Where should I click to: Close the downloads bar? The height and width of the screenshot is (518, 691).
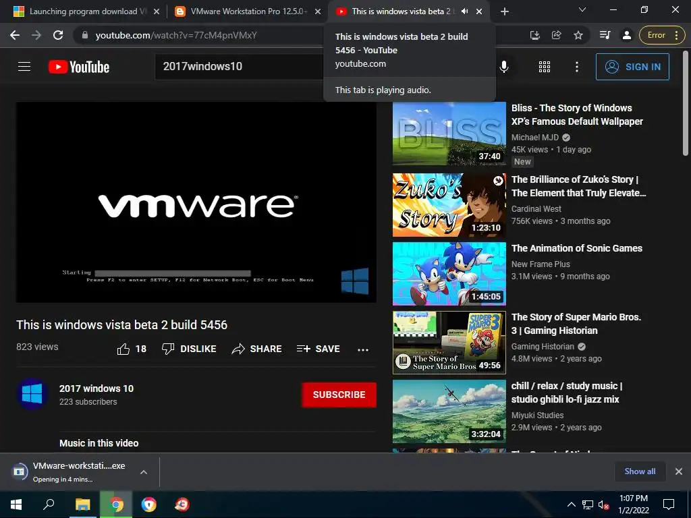(x=679, y=471)
